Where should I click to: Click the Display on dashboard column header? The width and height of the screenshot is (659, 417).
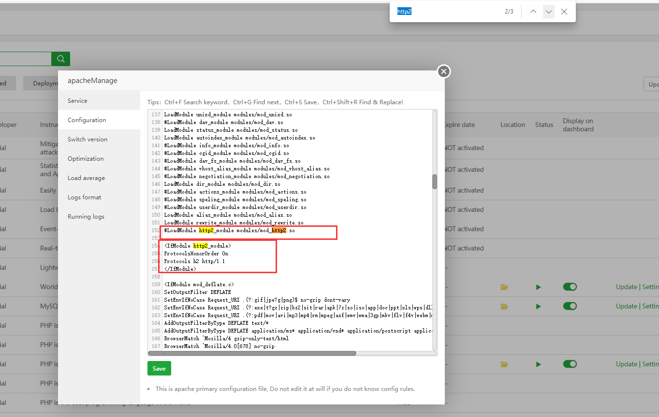[x=578, y=125]
